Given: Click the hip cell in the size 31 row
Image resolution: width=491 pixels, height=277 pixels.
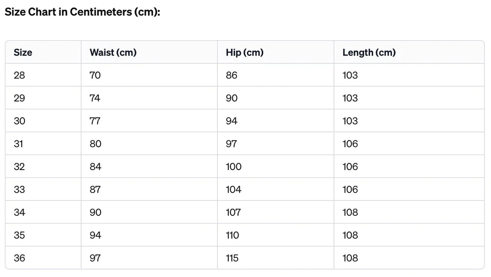Looking at the screenshot, I should point(231,144).
